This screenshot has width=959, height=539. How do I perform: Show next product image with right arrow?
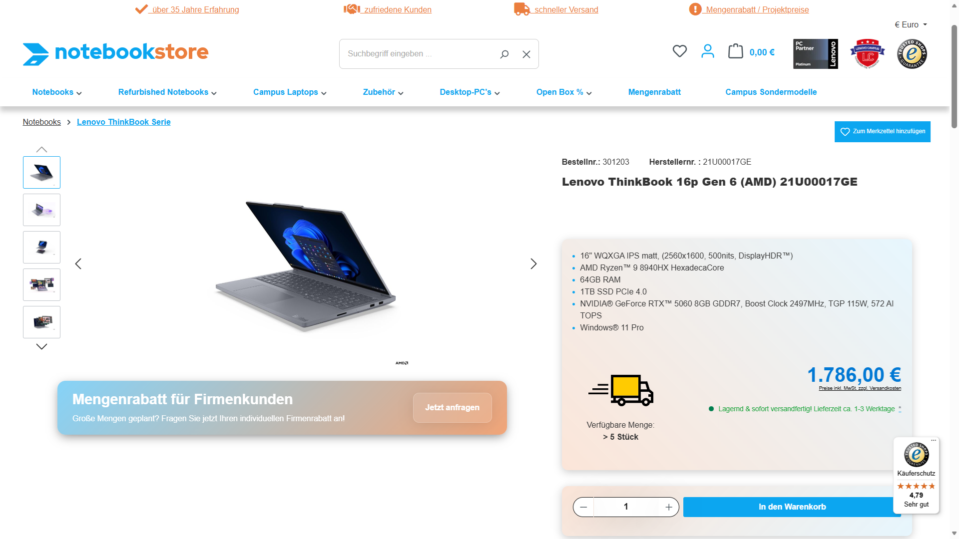click(533, 264)
